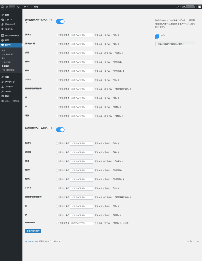The width and height of the screenshot is (202, 261).
Task: Click the WordPress logo in admin bar
Action: click(2, 7)
